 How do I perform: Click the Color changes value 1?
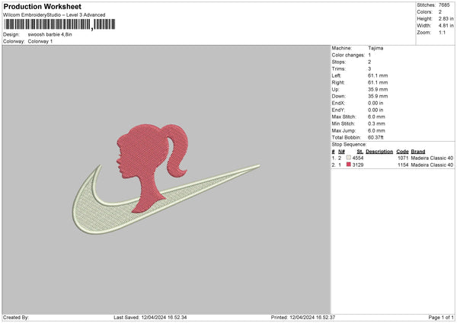coord(369,55)
